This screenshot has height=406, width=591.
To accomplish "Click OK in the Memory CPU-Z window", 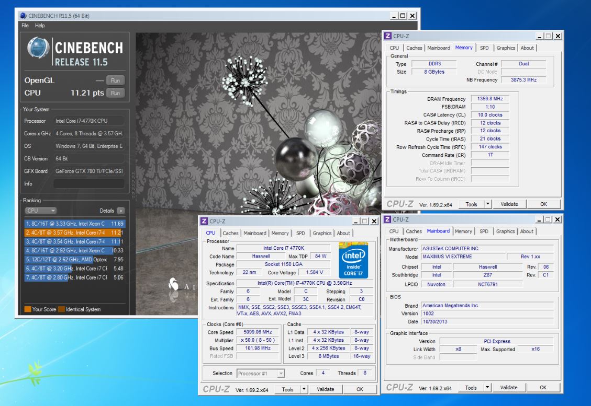I will click(x=543, y=204).
